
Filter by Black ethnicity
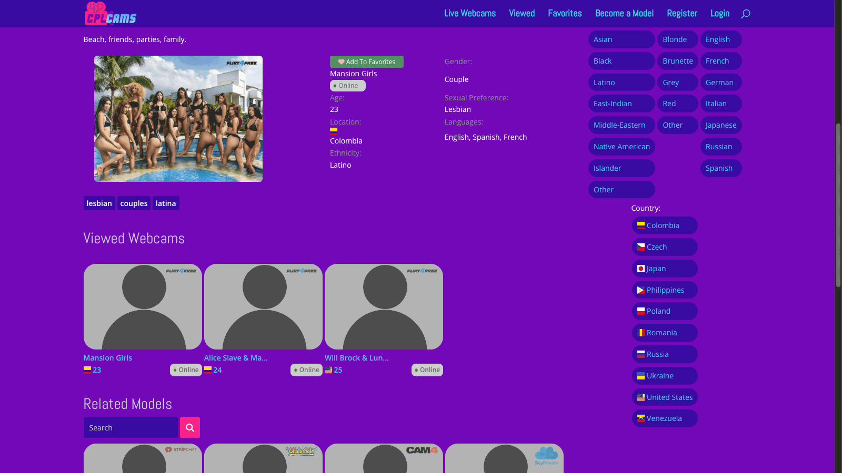pyautogui.click(x=622, y=61)
